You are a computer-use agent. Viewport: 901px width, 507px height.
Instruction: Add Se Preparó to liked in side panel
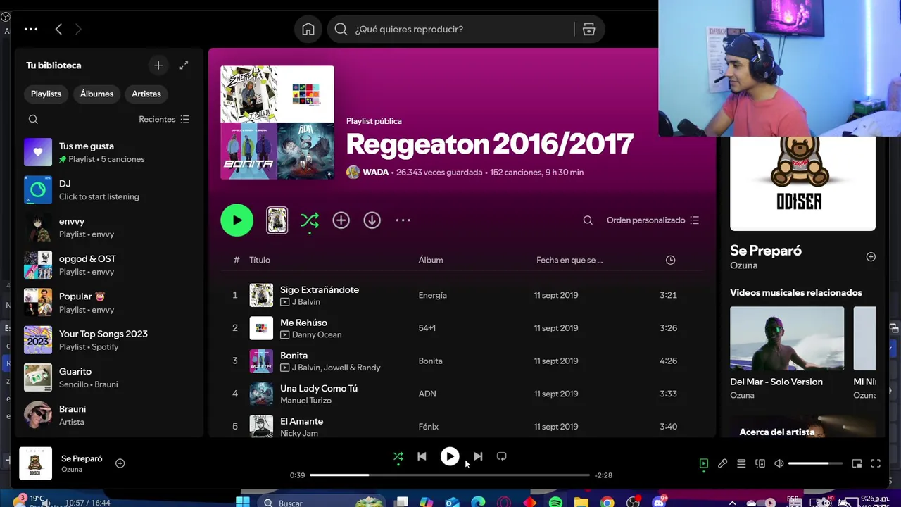pyautogui.click(x=871, y=257)
